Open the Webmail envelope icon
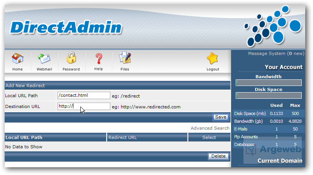Viewport: 313px width, 175px height. pos(44,58)
